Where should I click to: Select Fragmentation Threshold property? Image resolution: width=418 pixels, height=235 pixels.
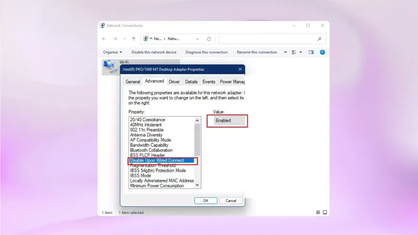tap(153, 166)
